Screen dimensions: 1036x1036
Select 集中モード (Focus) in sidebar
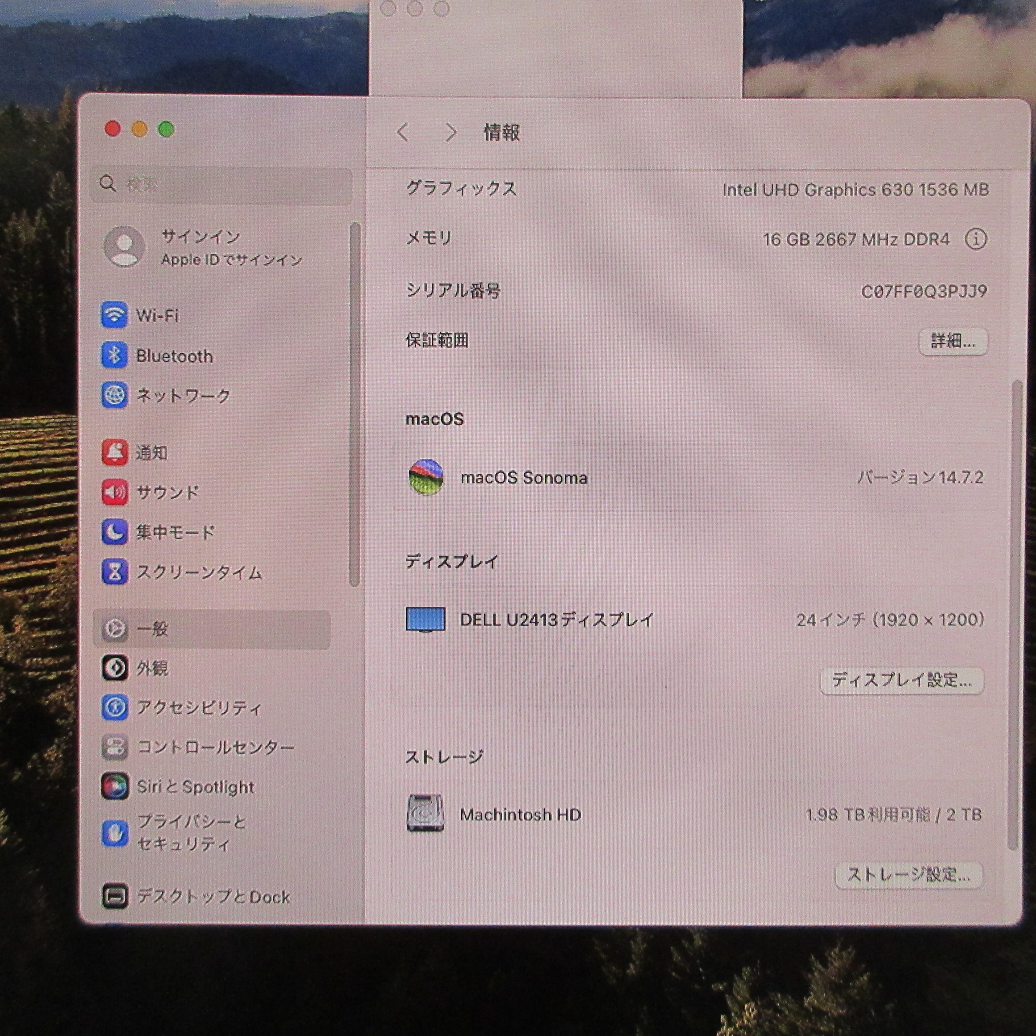click(174, 532)
